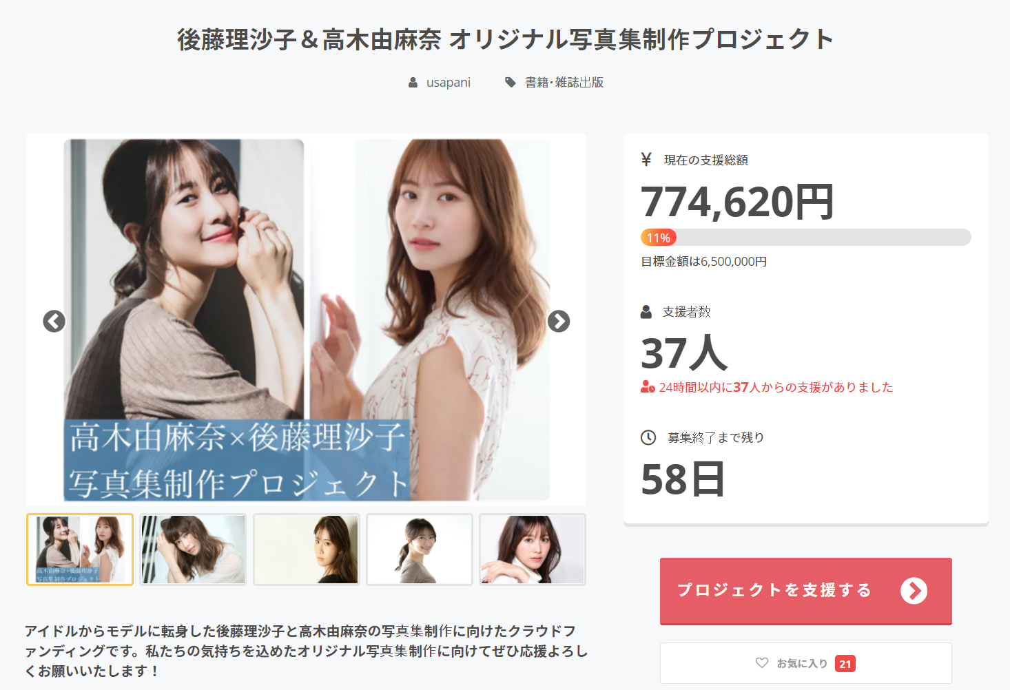
Task: Click the プロジェクトを支援する button
Action: (806, 592)
